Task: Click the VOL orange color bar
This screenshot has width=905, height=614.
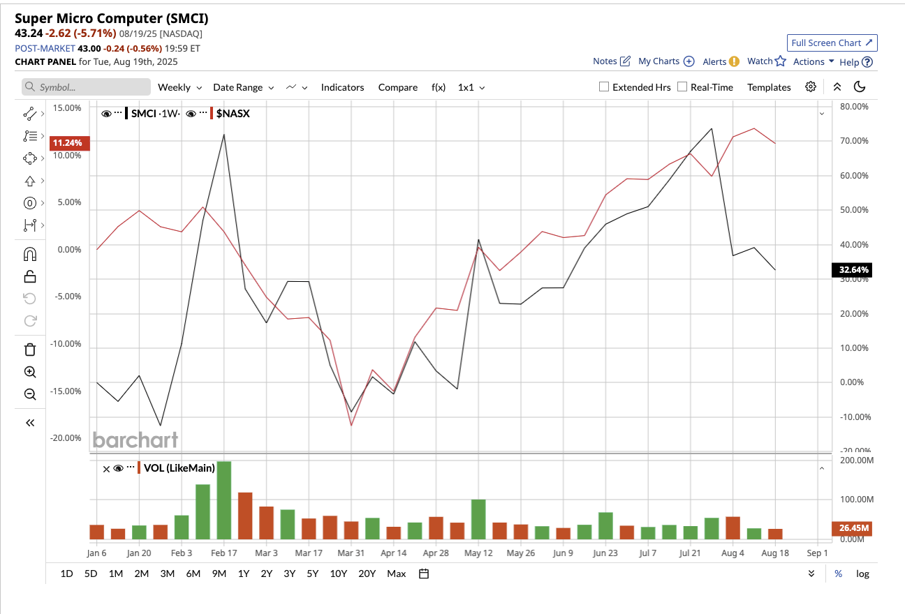Action: [139, 468]
